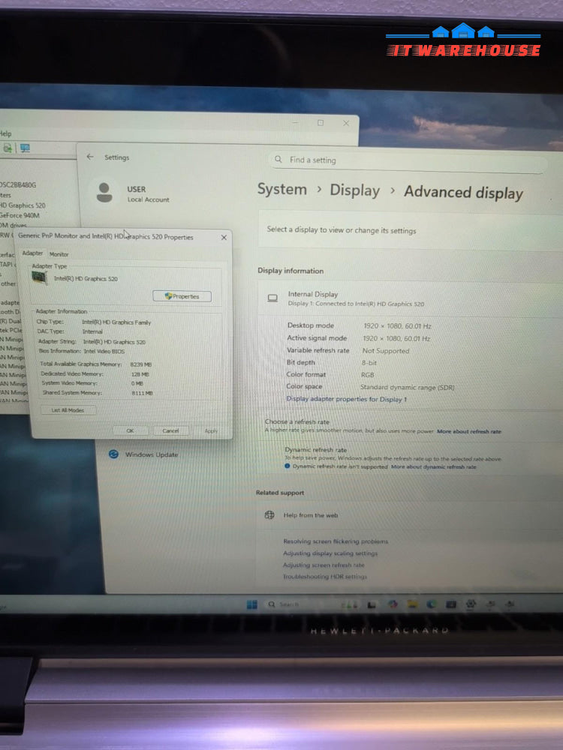Go to Display in the breadcrumb
The image size is (563, 750).
355,190
